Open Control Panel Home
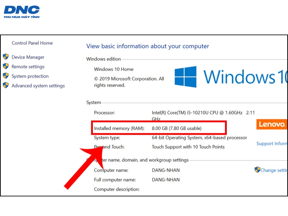288x216 pixels. pyautogui.click(x=32, y=43)
